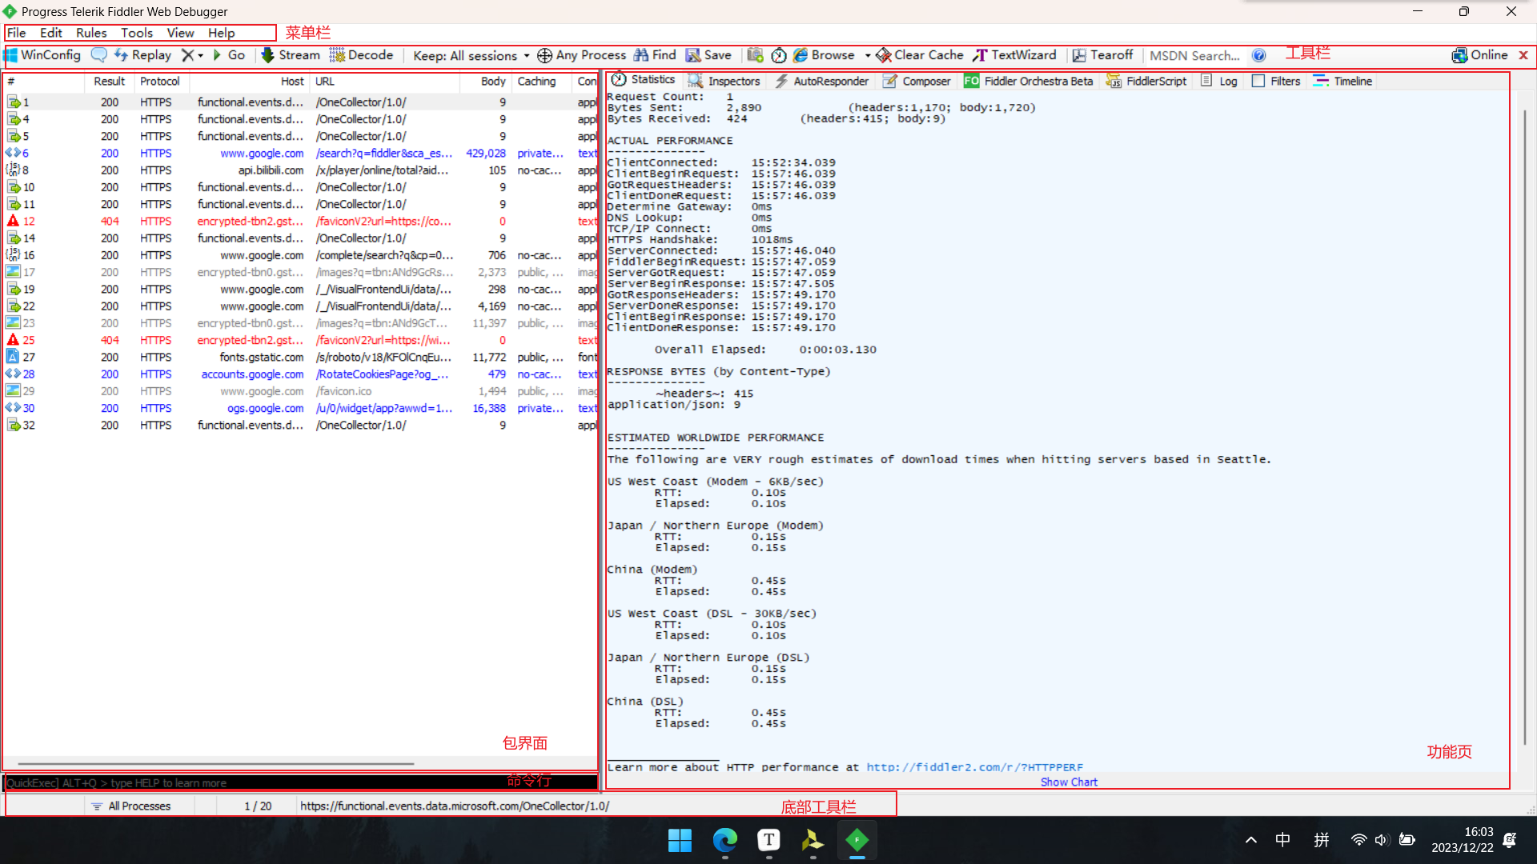Open the Edit menu
The width and height of the screenshot is (1537, 864).
pos(51,33)
